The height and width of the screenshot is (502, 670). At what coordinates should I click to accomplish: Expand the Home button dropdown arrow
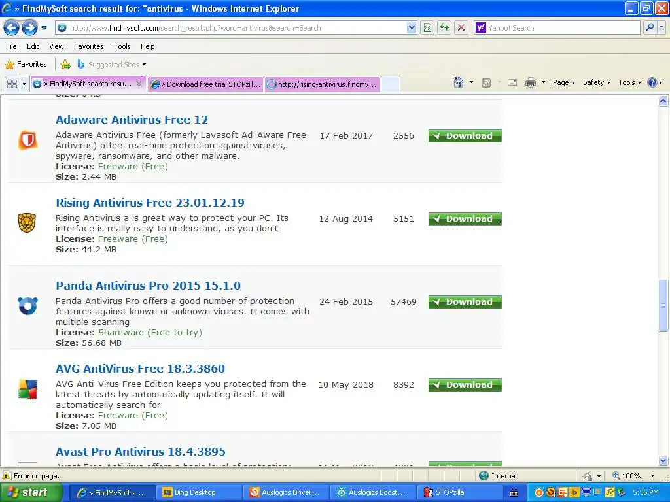(471, 82)
